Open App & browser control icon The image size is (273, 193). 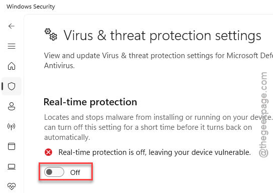(x=12, y=146)
